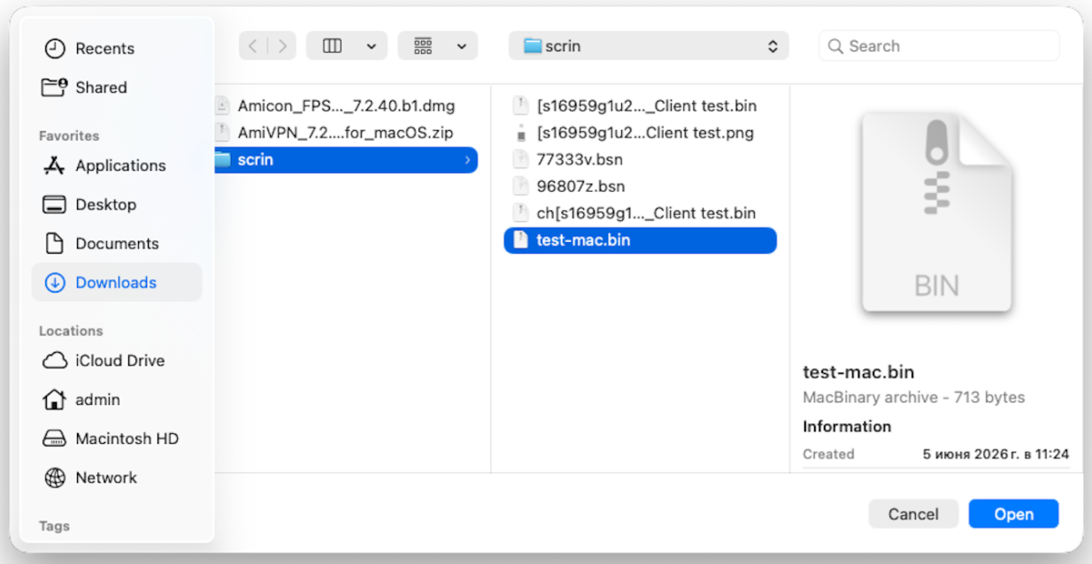Open the scrin folder path popup
Image resolution: width=1092 pixels, height=564 pixels.
click(x=649, y=46)
